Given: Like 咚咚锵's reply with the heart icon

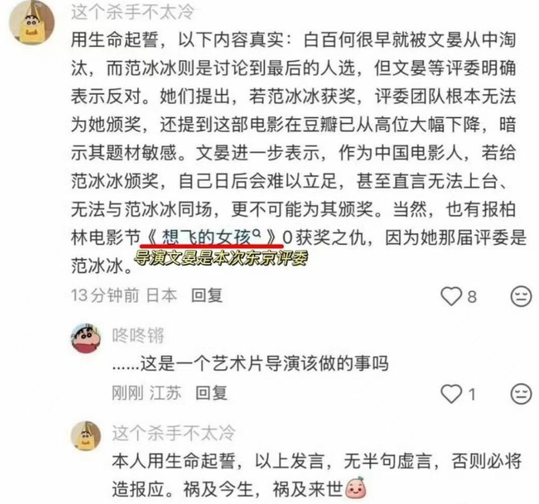Looking at the screenshot, I should [x=451, y=394].
